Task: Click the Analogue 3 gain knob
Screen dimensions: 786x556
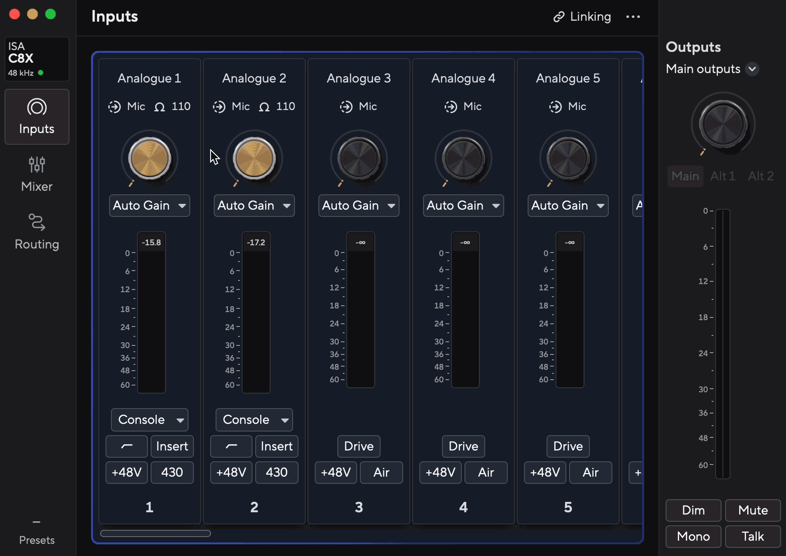Action: [x=359, y=159]
